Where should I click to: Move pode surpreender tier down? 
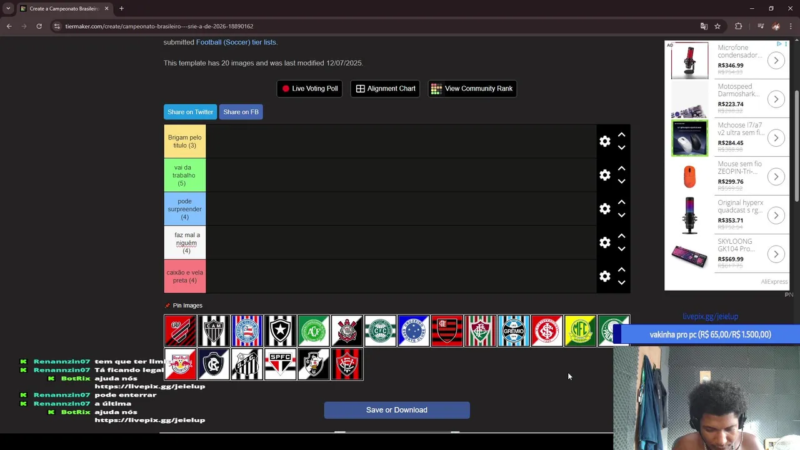(621, 216)
